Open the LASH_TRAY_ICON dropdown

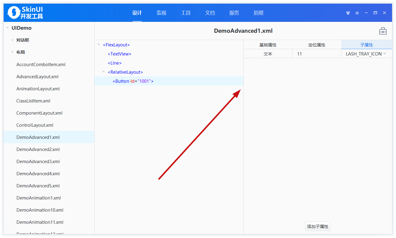pyautogui.click(x=367, y=54)
